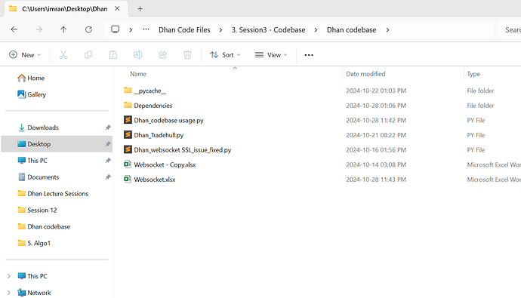The width and height of the screenshot is (521, 298).
Task: Select Dhan_websocket SSL_issue_fixed.py file
Action: (x=183, y=150)
